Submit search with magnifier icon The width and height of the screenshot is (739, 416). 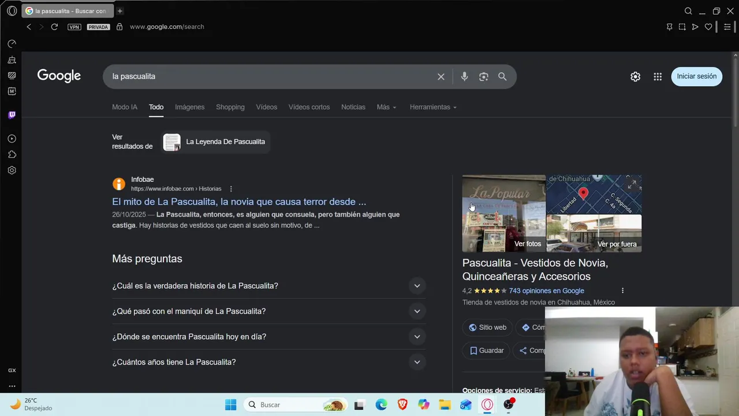[502, 76]
